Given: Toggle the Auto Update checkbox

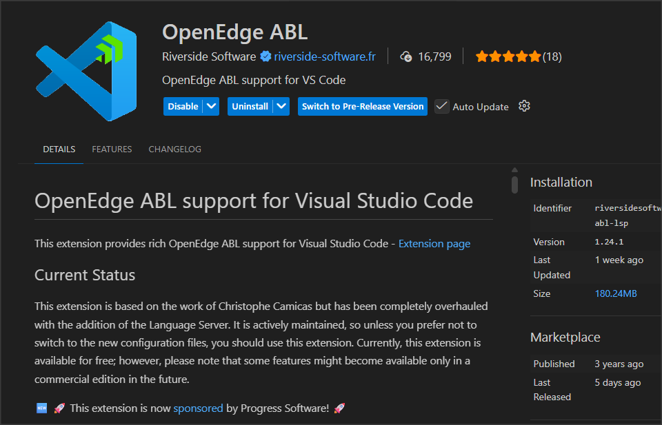Looking at the screenshot, I should click(442, 107).
